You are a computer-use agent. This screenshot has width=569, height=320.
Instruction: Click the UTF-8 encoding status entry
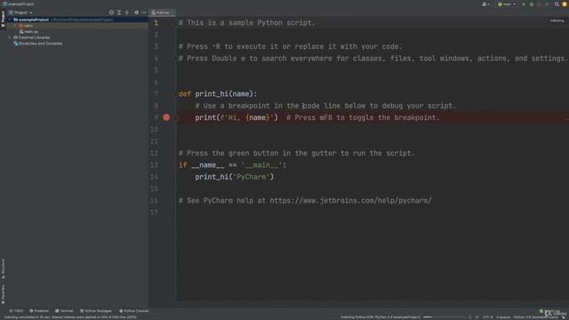click(488, 317)
